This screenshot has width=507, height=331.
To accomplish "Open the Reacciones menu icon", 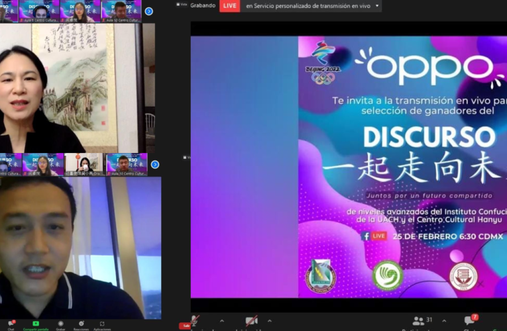I will coord(81,324).
